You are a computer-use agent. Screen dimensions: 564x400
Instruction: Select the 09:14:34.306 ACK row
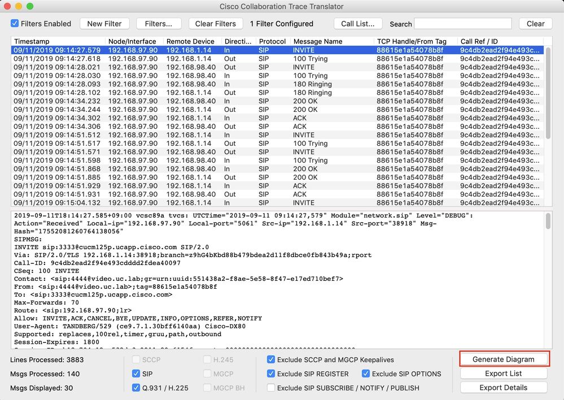coord(277,127)
